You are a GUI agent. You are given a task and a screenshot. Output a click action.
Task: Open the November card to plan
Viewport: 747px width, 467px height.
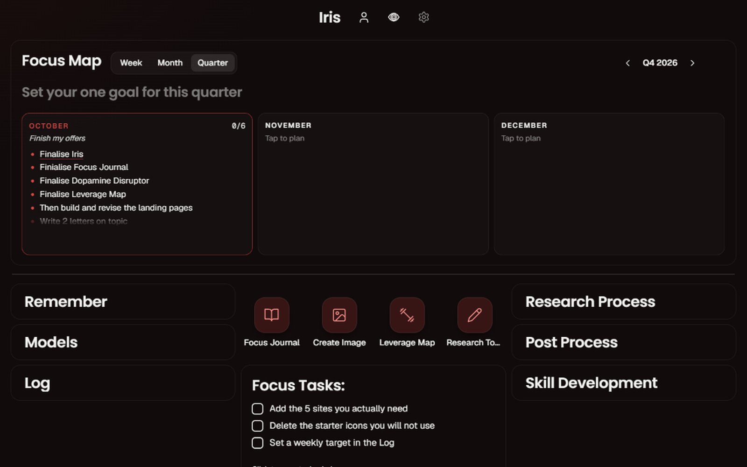tap(373, 184)
